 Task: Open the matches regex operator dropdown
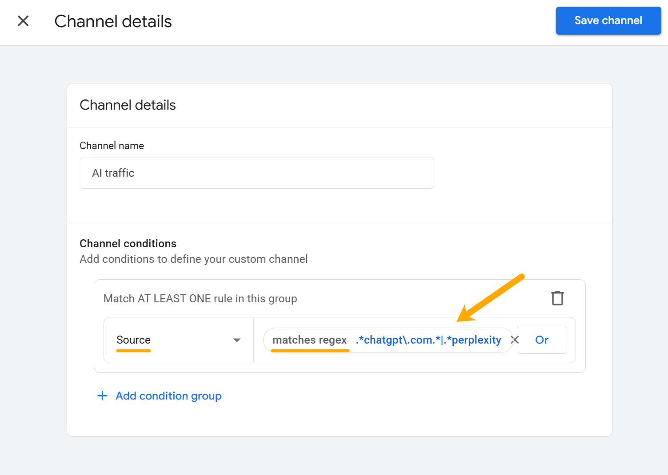point(309,340)
